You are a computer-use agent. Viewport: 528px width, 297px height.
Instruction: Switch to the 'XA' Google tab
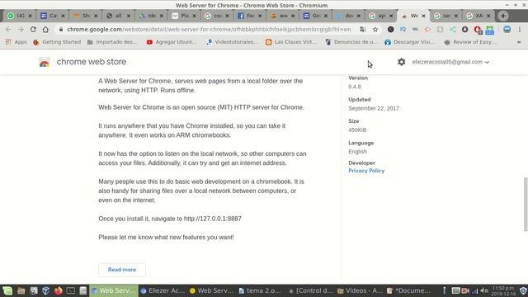(478, 16)
